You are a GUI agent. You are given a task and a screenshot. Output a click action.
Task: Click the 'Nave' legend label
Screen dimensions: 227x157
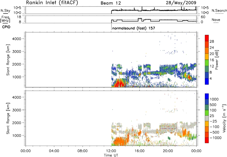click(x=216, y=20)
